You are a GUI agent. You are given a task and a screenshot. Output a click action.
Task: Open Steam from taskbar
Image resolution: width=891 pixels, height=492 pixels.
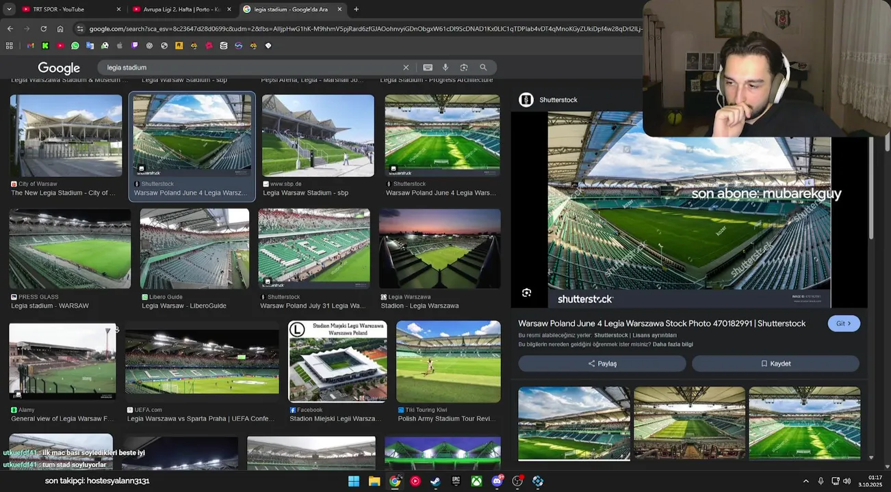435,481
